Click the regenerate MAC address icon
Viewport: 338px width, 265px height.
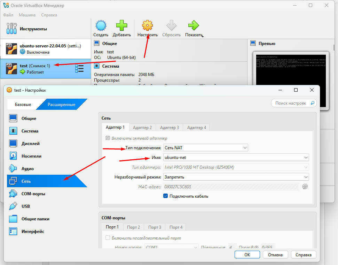tap(305, 187)
